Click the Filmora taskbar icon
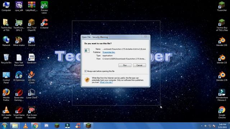The height and width of the screenshot is (129, 230). [67, 126]
